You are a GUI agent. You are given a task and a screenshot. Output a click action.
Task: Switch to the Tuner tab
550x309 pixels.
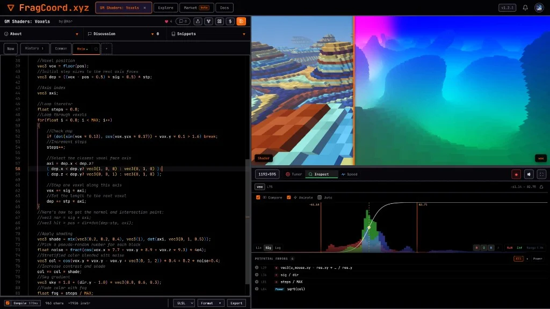[x=294, y=174]
